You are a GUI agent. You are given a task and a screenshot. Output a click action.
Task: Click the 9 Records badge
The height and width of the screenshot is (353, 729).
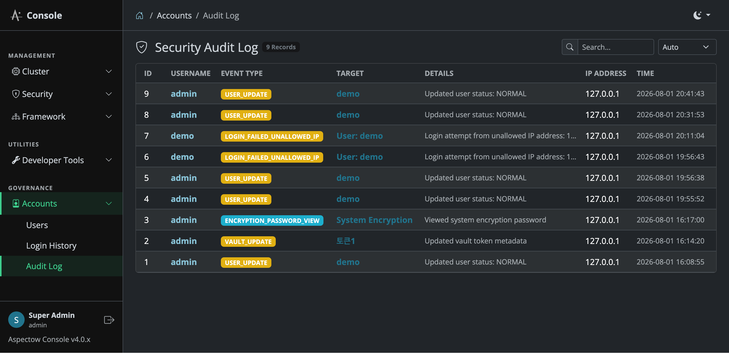pos(281,47)
